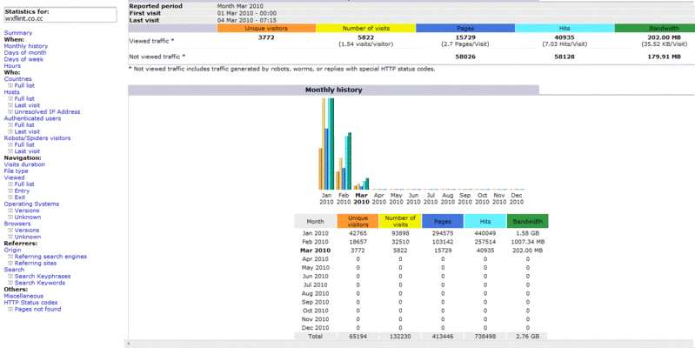Click value 294575 in Pages column
The height and width of the screenshot is (348, 695).
pos(443,234)
